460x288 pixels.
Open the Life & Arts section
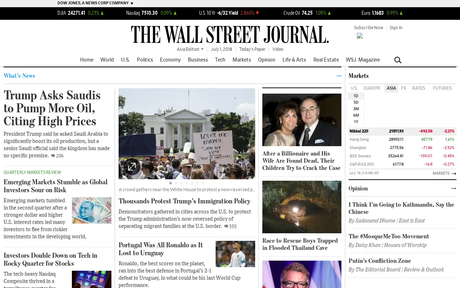coord(294,60)
